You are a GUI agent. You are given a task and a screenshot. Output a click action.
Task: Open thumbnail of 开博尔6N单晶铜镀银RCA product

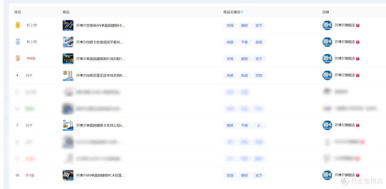pyautogui.click(x=68, y=175)
